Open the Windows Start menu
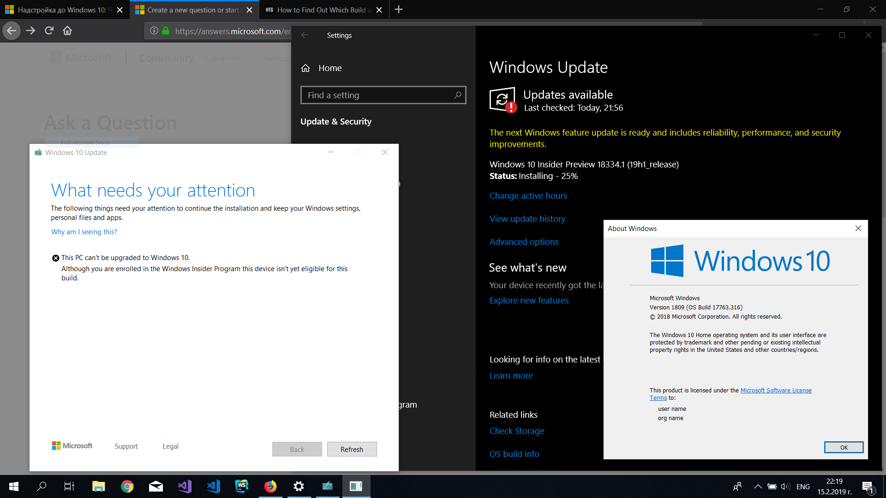 pyautogui.click(x=14, y=486)
